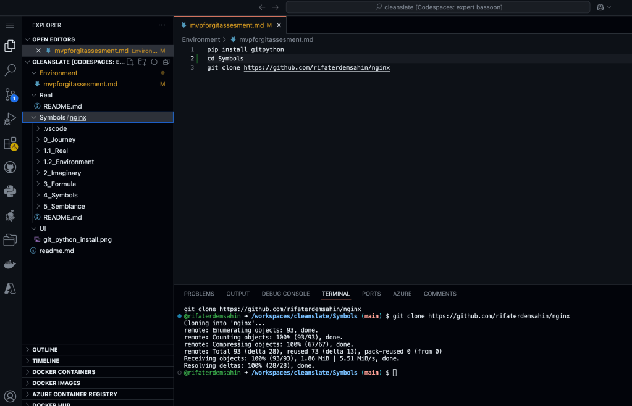Expand the Timeline section
The image size is (632, 406).
pyautogui.click(x=98, y=361)
